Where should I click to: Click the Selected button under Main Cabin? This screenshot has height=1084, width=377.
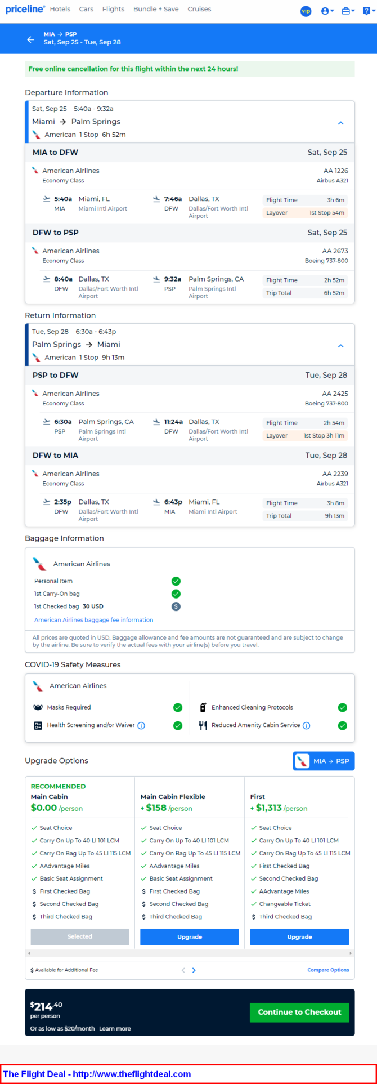(80, 936)
